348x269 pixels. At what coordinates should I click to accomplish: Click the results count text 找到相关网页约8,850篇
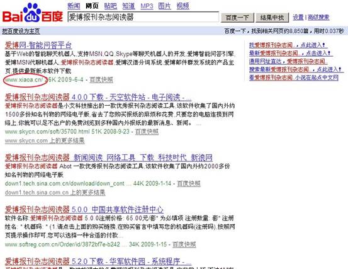pos(280,31)
